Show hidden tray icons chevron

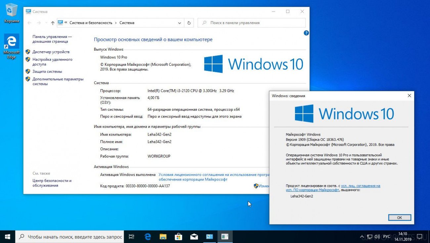point(362,237)
